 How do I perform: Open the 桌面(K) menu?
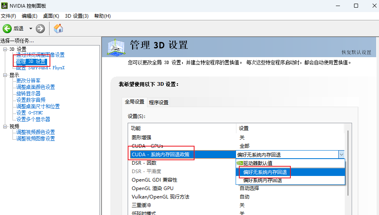click(x=51, y=16)
